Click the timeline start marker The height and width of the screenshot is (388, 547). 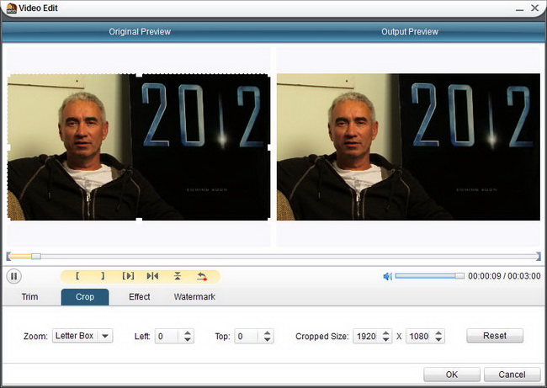pos(8,257)
